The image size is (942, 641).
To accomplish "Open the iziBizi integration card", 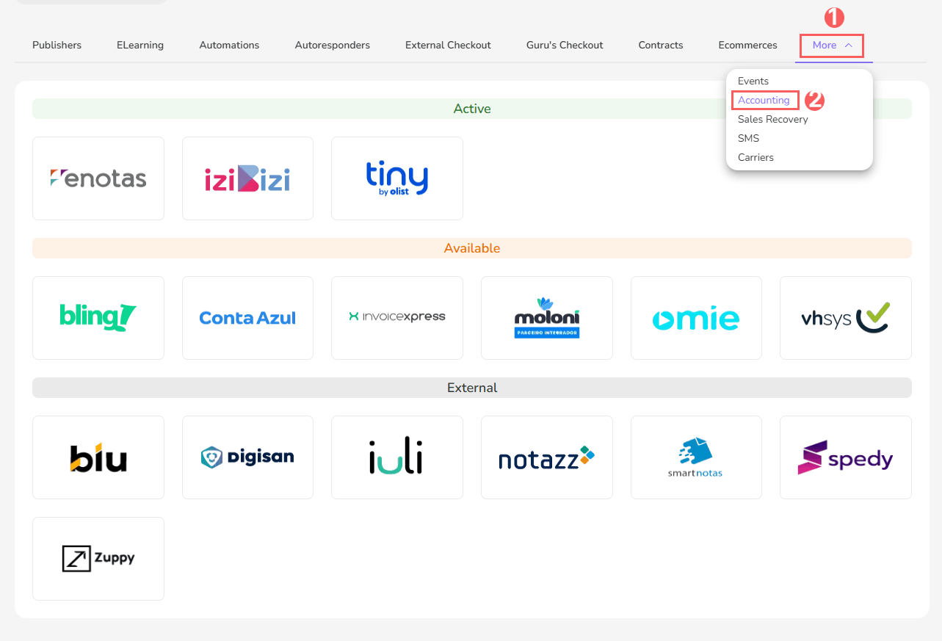I will (247, 178).
